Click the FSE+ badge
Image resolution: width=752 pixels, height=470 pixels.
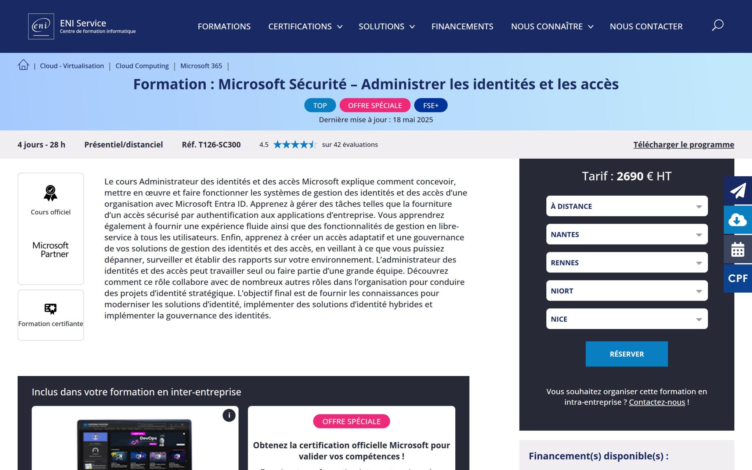(431, 105)
